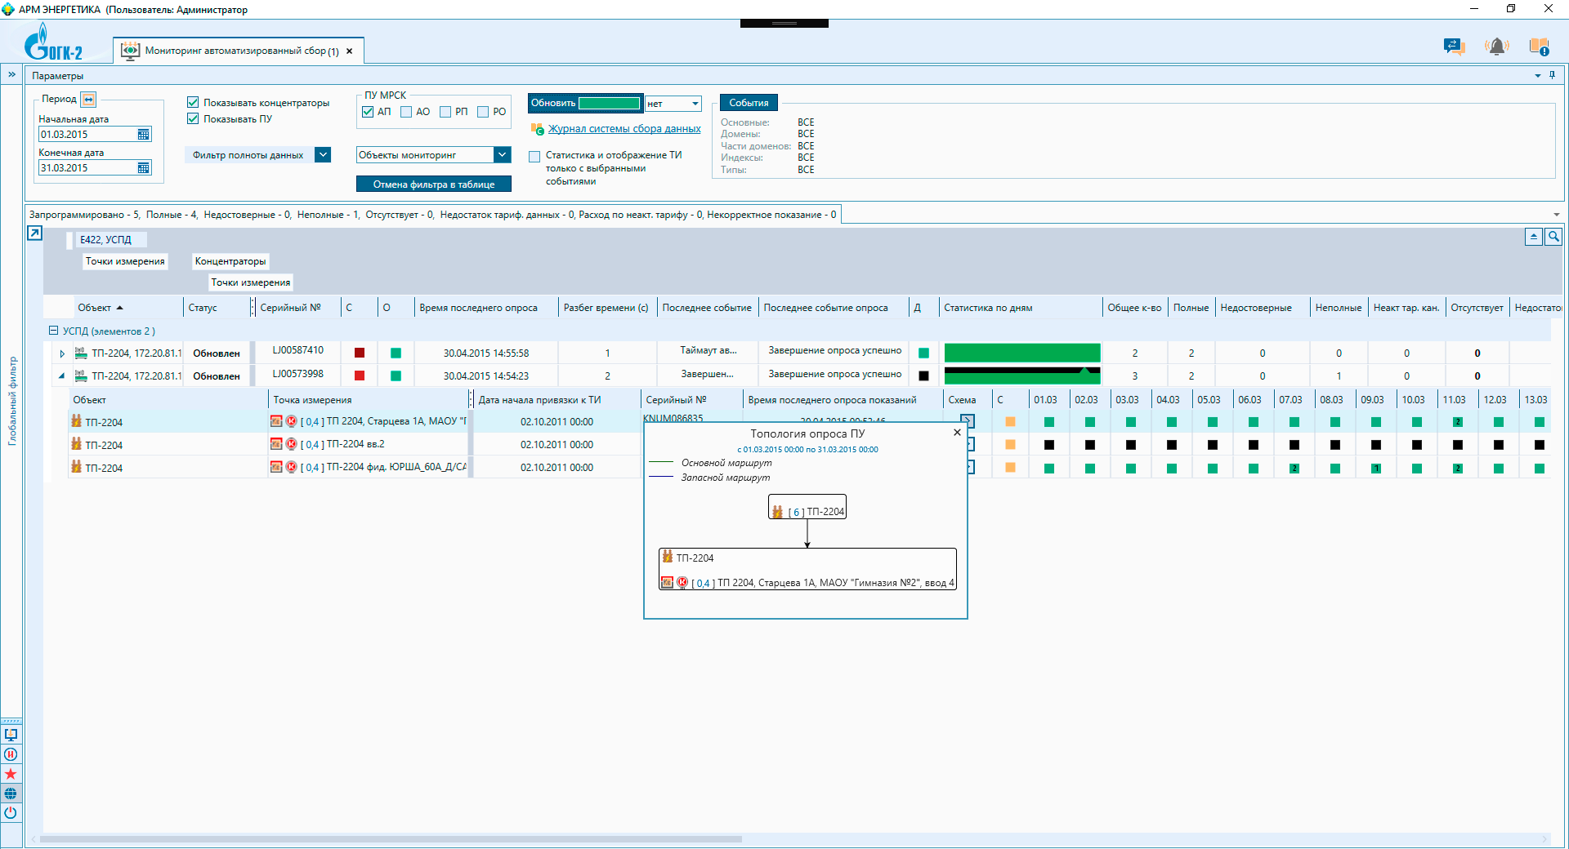The width and height of the screenshot is (1569, 849).
Task: Open Объекты мониторинг combo box
Action: tap(502, 155)
